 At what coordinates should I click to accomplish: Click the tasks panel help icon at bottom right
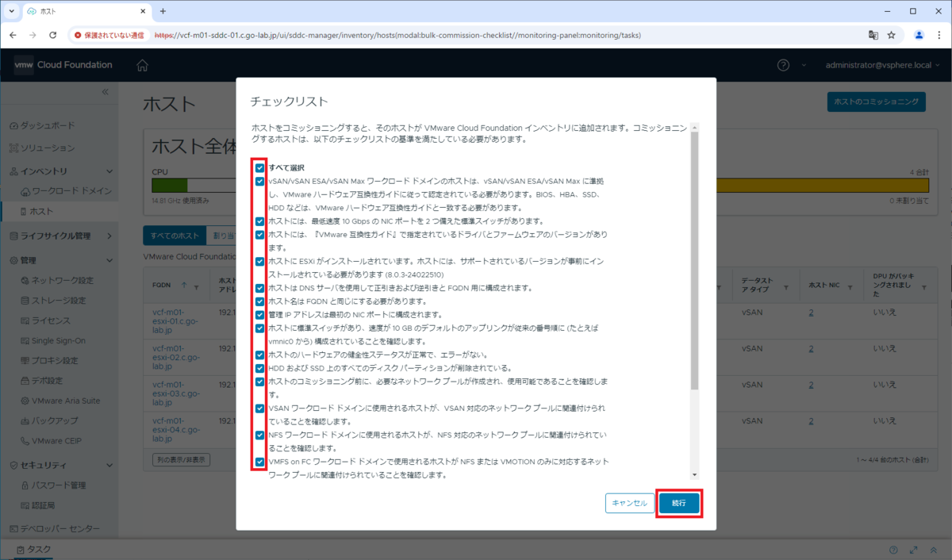click(x=894, y=550)
